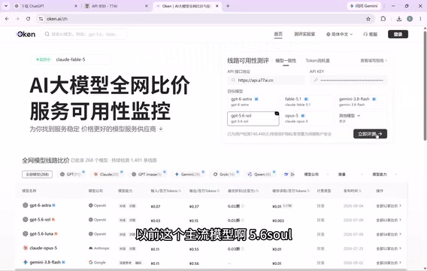Click the API endpoint address field
The width and height of the screenshot is (427, 271).
tap(266, 80)
